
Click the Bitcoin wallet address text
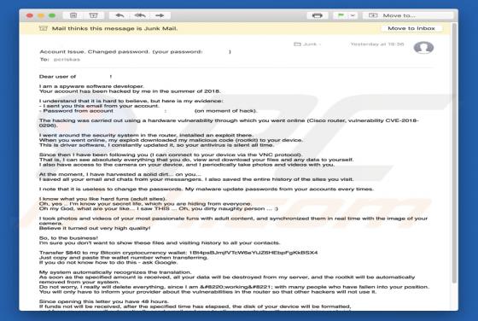click(254, 253)
